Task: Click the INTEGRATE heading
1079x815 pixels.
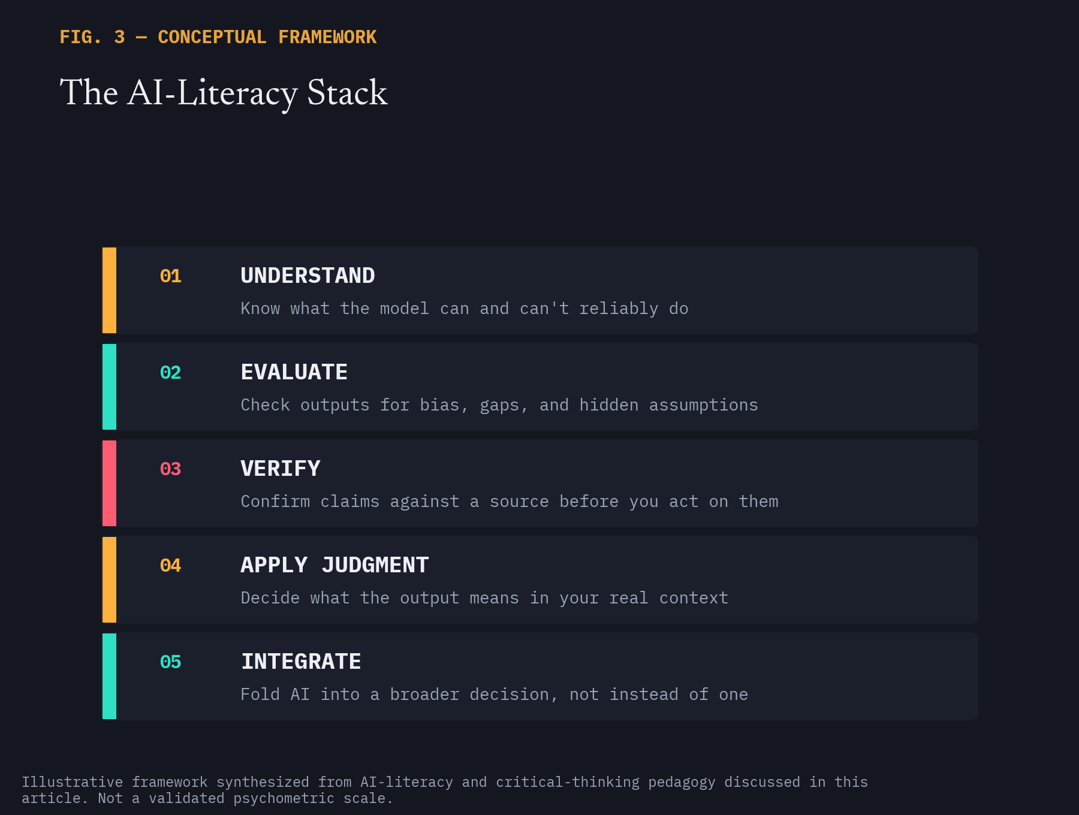Action: (301, 662)
